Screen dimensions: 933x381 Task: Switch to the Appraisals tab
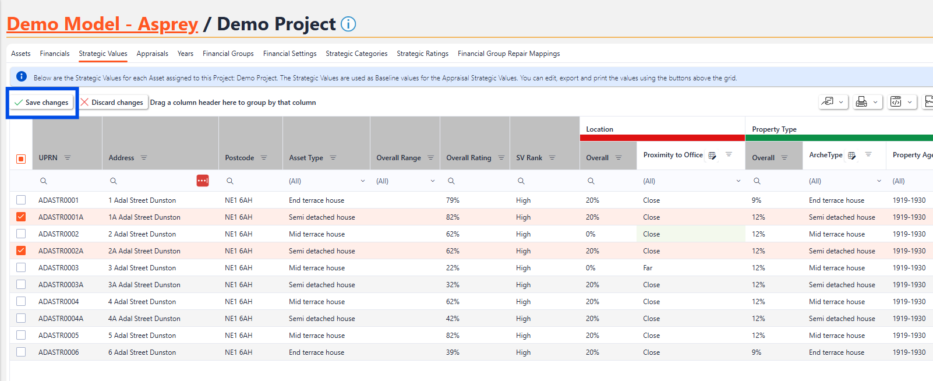[x=152, y=54]
